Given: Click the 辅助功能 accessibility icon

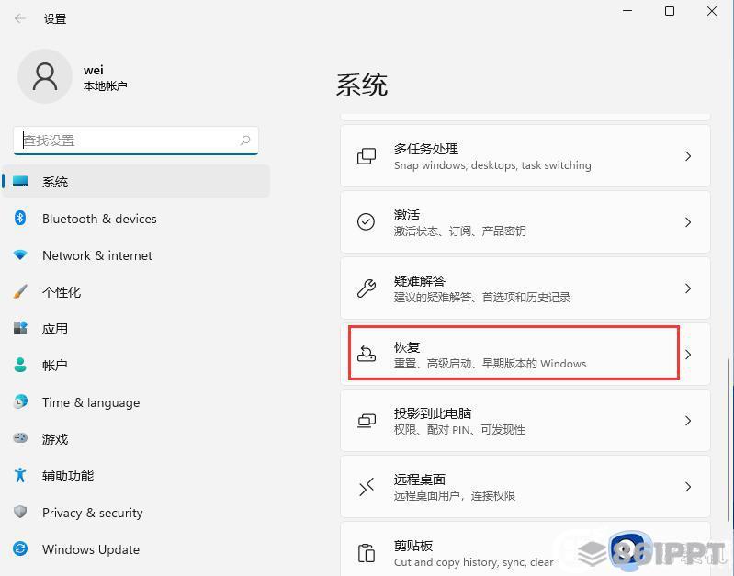Looking at the screenshot, I should click(20, 475).
